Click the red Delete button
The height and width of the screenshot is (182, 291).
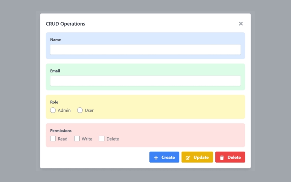(230, 157)
